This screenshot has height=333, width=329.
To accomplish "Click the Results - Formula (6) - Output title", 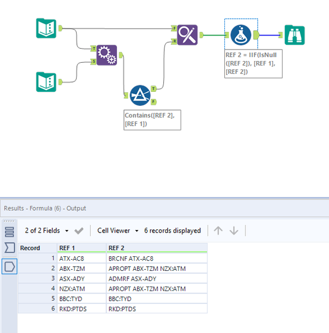I will (x=45, y=208).
